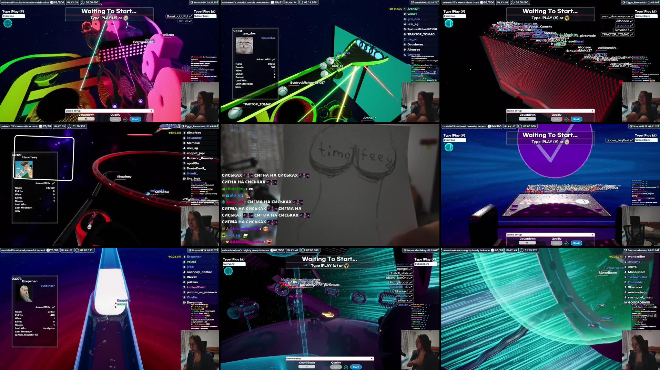
Task: Open Everyone dropdown in altered powerful impact 84/500 lobby
Action: point(455,140)
